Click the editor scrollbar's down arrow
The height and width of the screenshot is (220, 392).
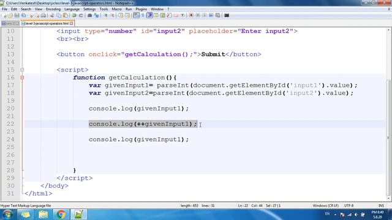click(388, 198)
